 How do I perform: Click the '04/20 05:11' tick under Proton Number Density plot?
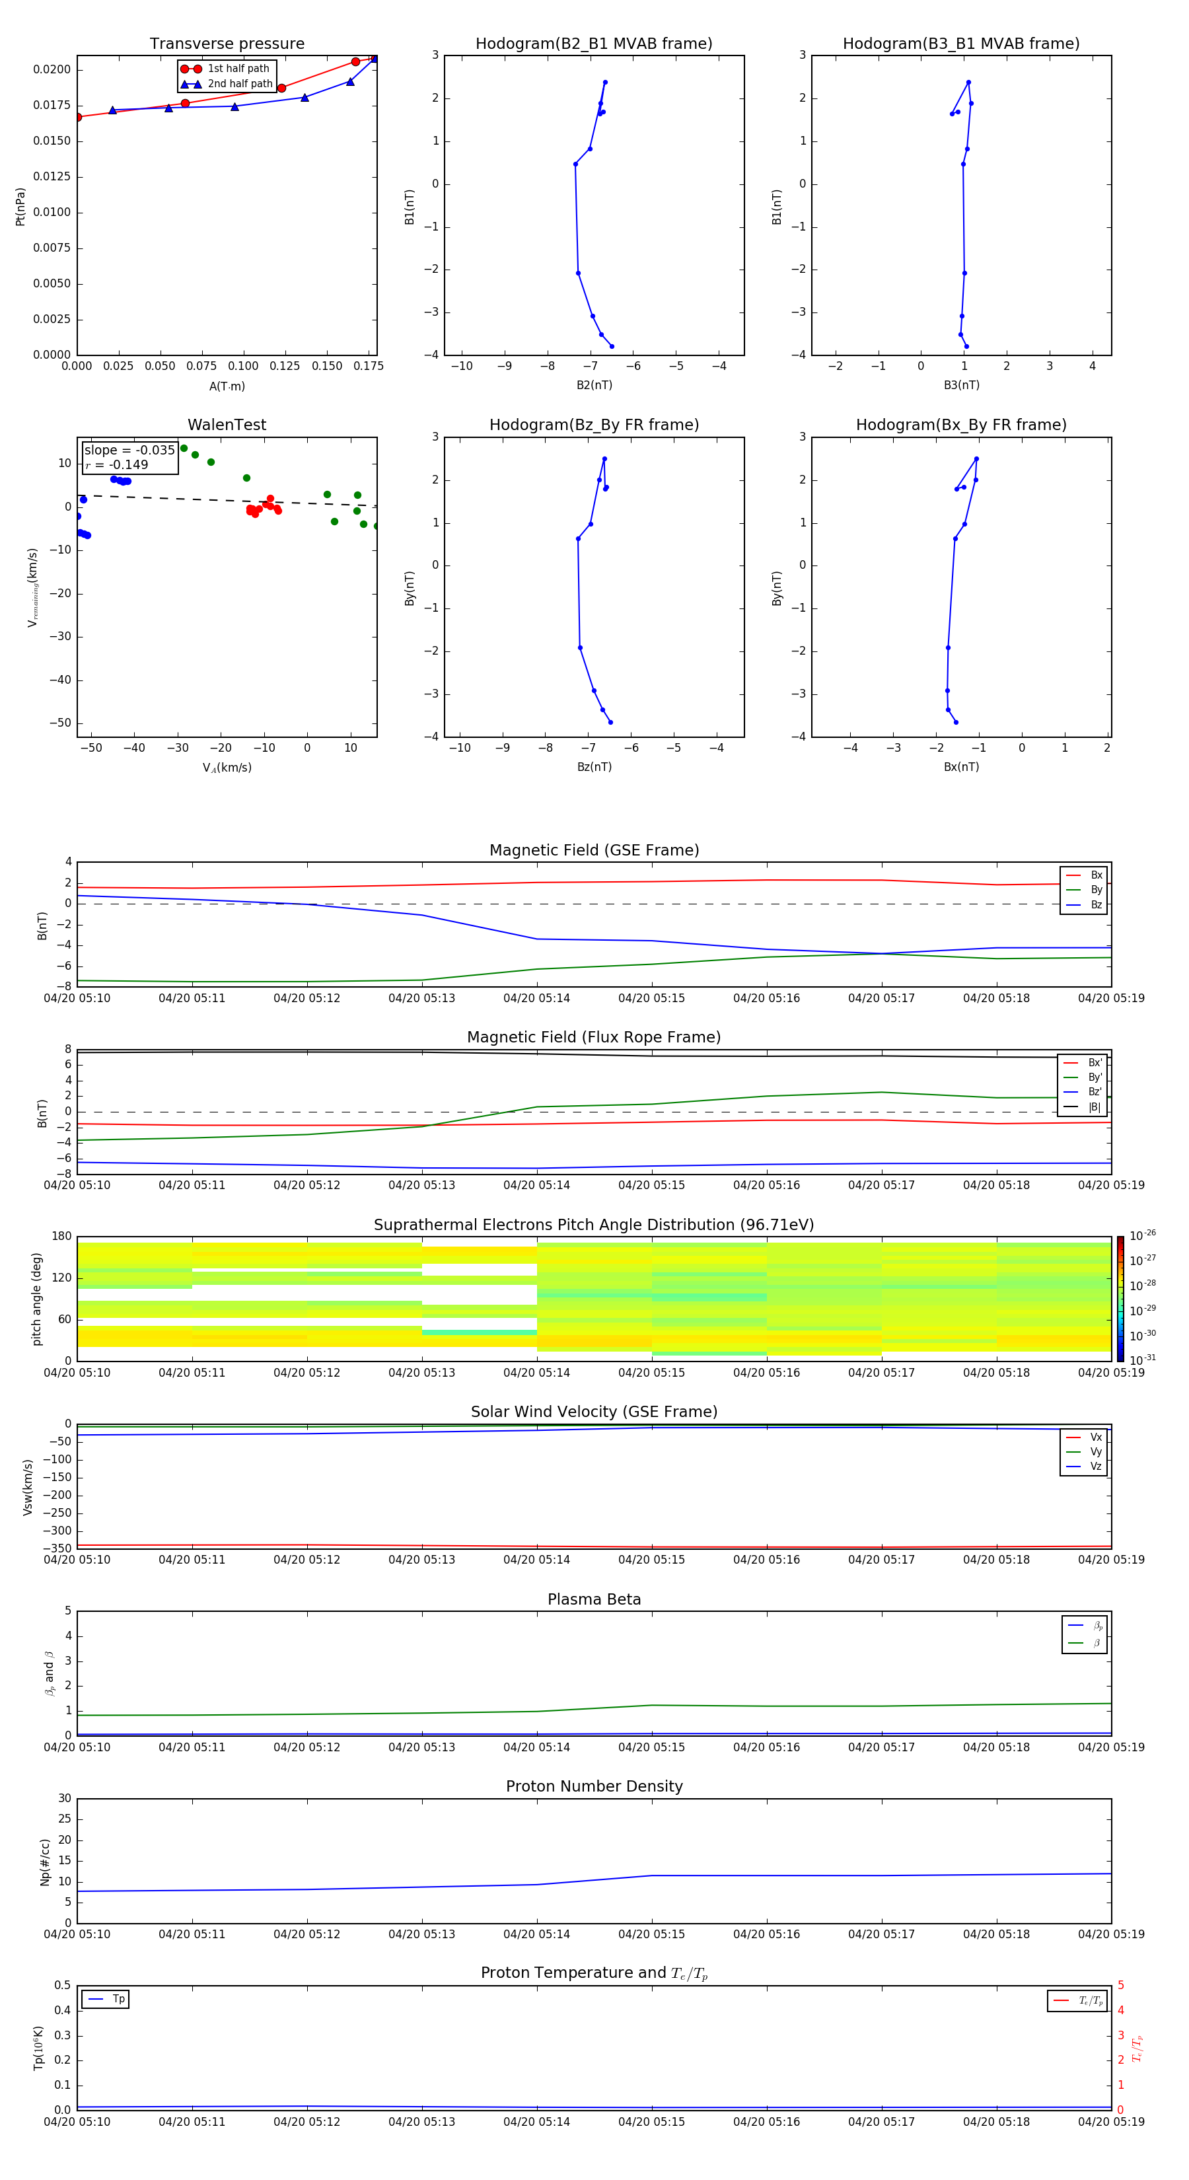pos(192,1934)
